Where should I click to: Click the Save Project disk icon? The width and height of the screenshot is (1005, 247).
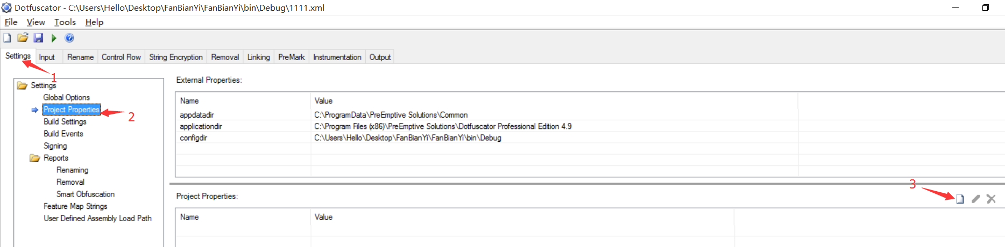pyautogui.click(x=38, y=38)
